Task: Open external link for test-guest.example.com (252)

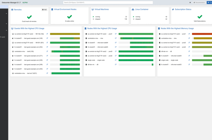Action: 47,47
